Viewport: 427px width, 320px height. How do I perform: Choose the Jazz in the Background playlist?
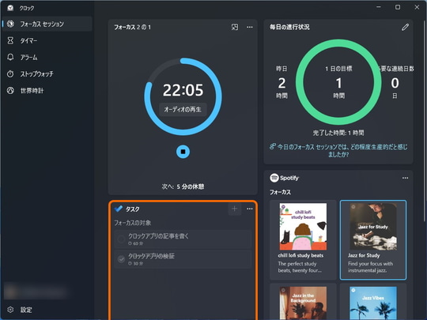pyautogui.click(x=303, y=302)
